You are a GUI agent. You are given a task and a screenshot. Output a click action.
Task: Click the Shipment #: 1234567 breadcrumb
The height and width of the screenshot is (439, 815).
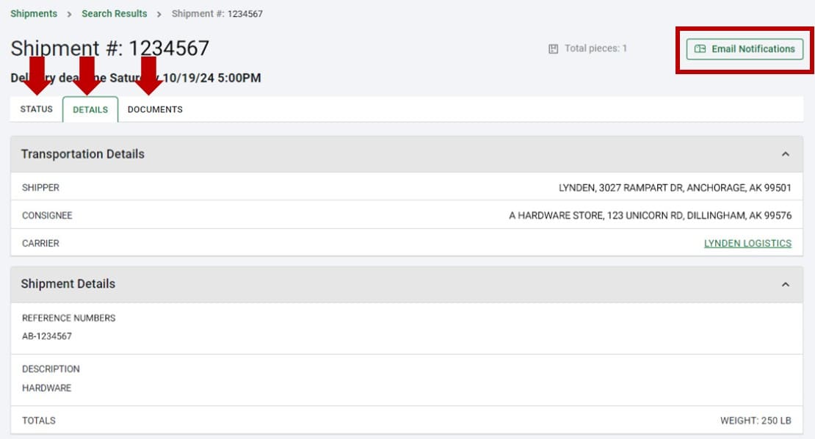(217, 14)
